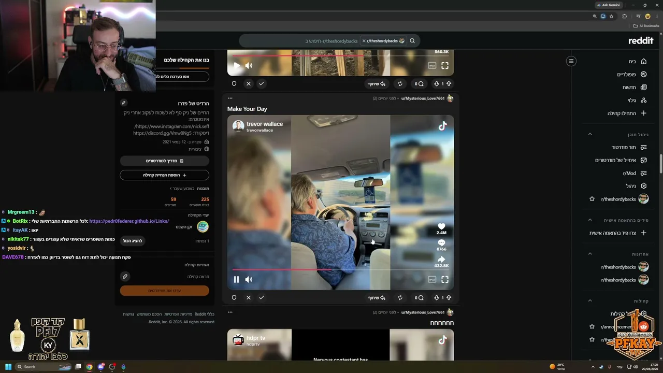Image resolution: width=663 pixels, height=373 pixels.
Task: Open Mod Mail (אימייל של מודרטורים)
Action: 621,160
